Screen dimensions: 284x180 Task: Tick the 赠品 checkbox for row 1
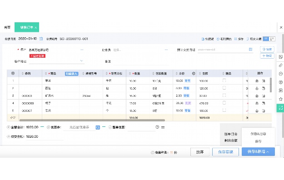coord(224,80)
